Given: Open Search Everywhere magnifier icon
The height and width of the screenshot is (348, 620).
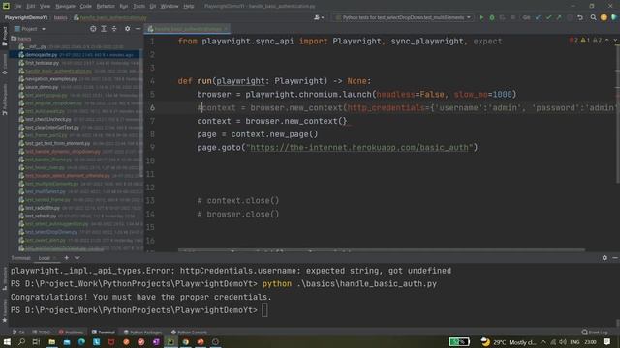Looking at the screenshot, I should click(x=593, y=17).
